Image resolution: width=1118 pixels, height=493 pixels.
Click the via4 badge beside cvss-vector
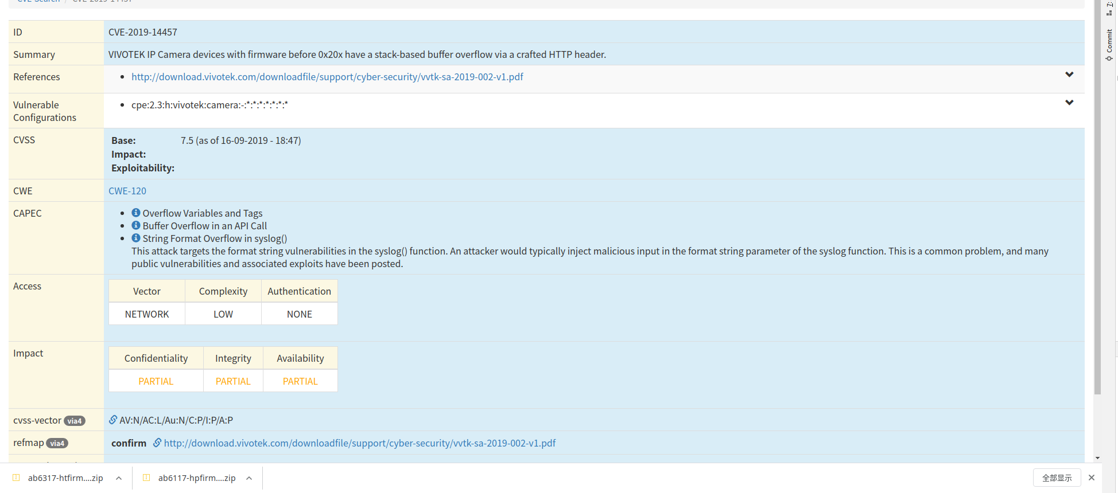coord(75,421)
